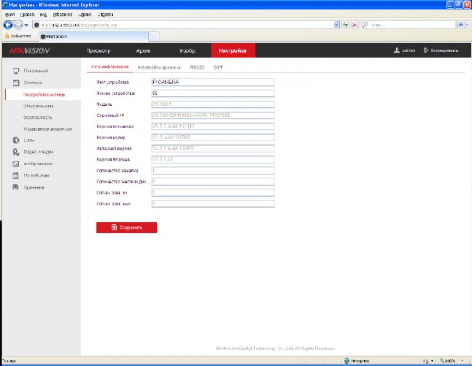Click the По событию sidebar label
472x366 pixels.
[36, 176]
